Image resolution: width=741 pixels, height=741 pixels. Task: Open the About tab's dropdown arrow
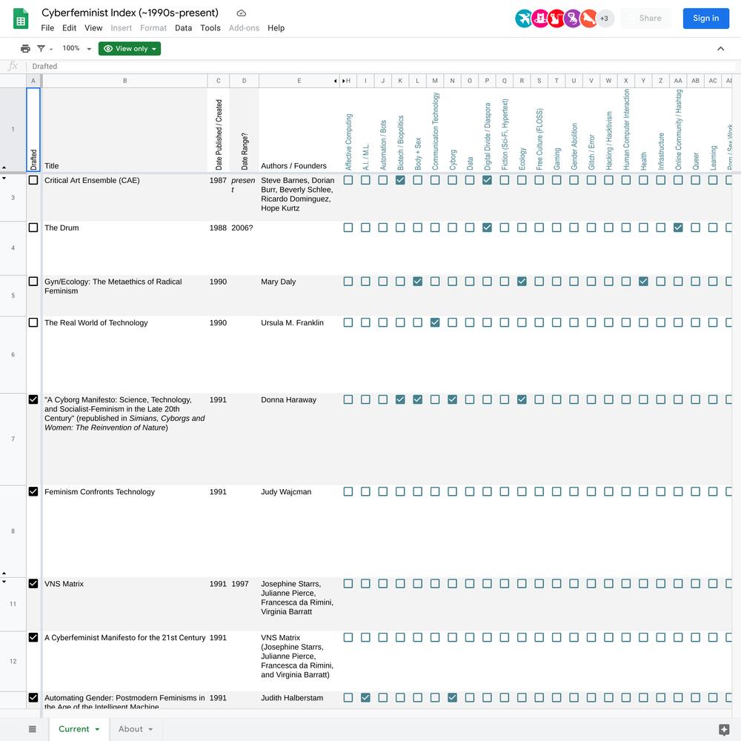150,729
